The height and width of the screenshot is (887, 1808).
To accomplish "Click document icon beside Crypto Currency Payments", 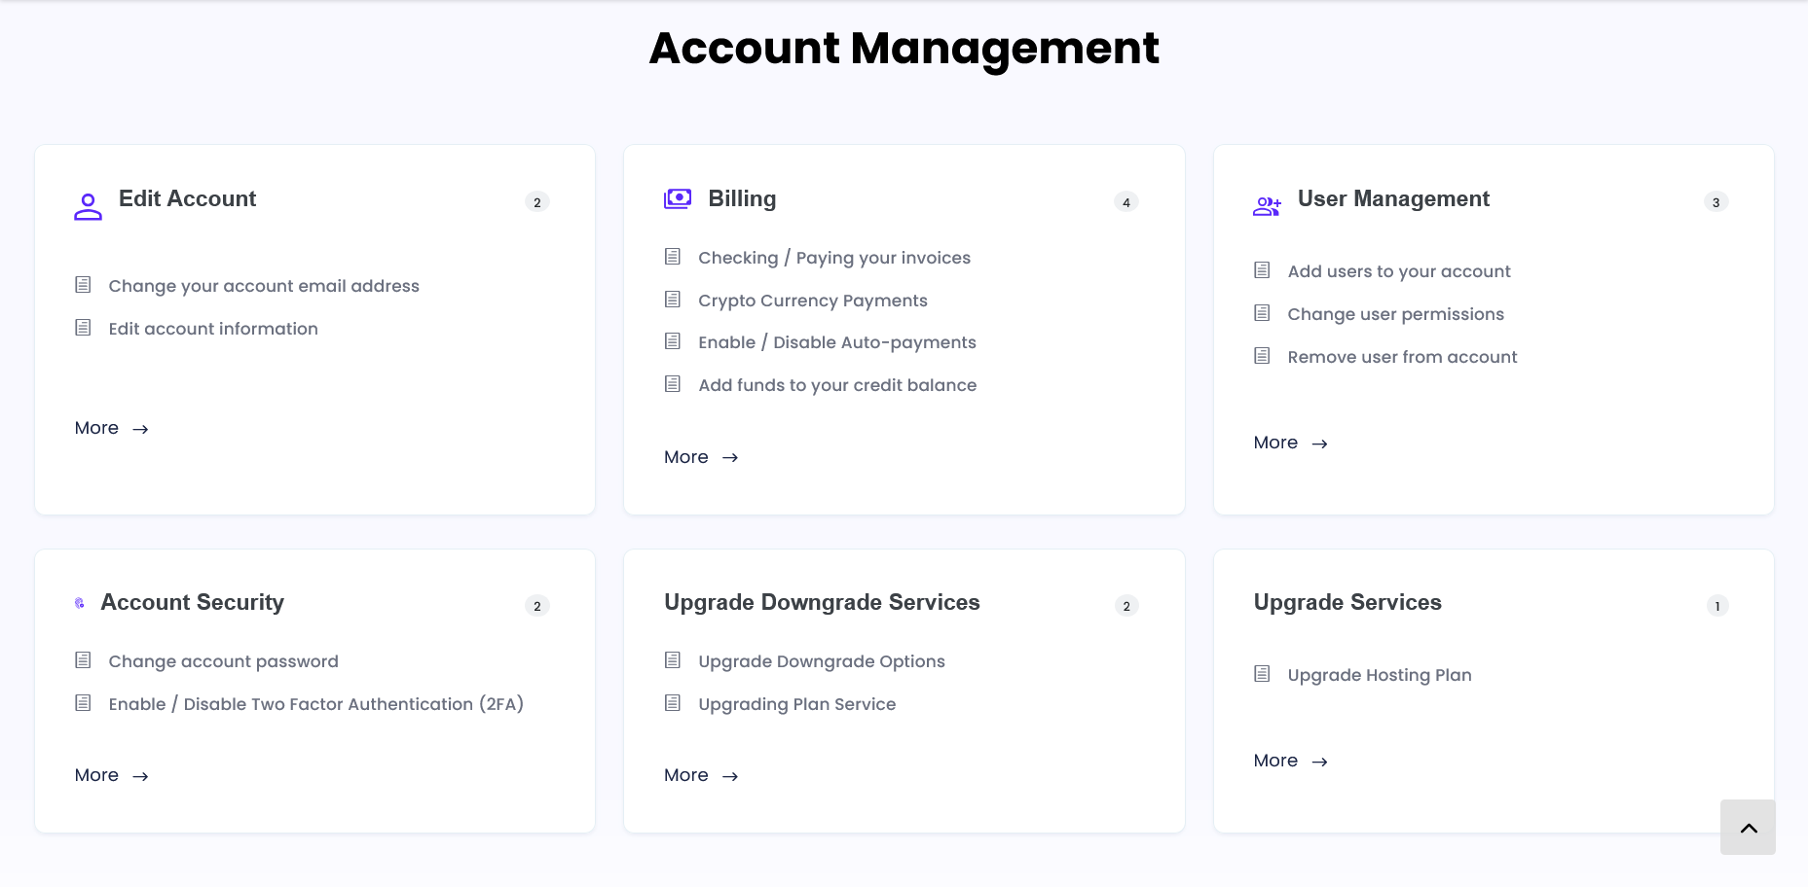I will click(673, 300).
